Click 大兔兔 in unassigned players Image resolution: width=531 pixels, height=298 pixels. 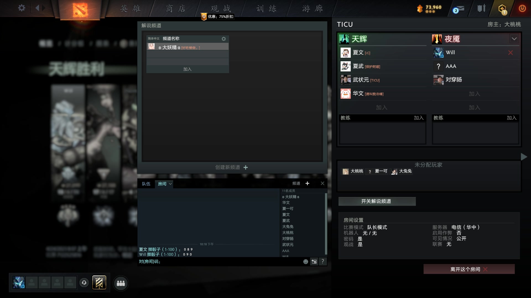pos(402,171)
